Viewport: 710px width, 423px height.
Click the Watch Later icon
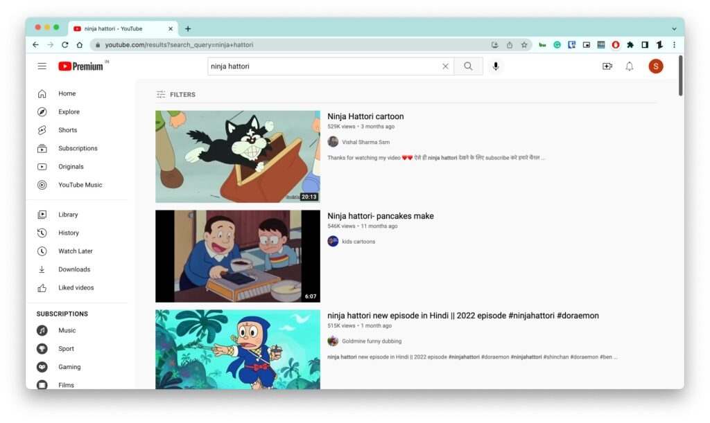click(x=42, y=251)
